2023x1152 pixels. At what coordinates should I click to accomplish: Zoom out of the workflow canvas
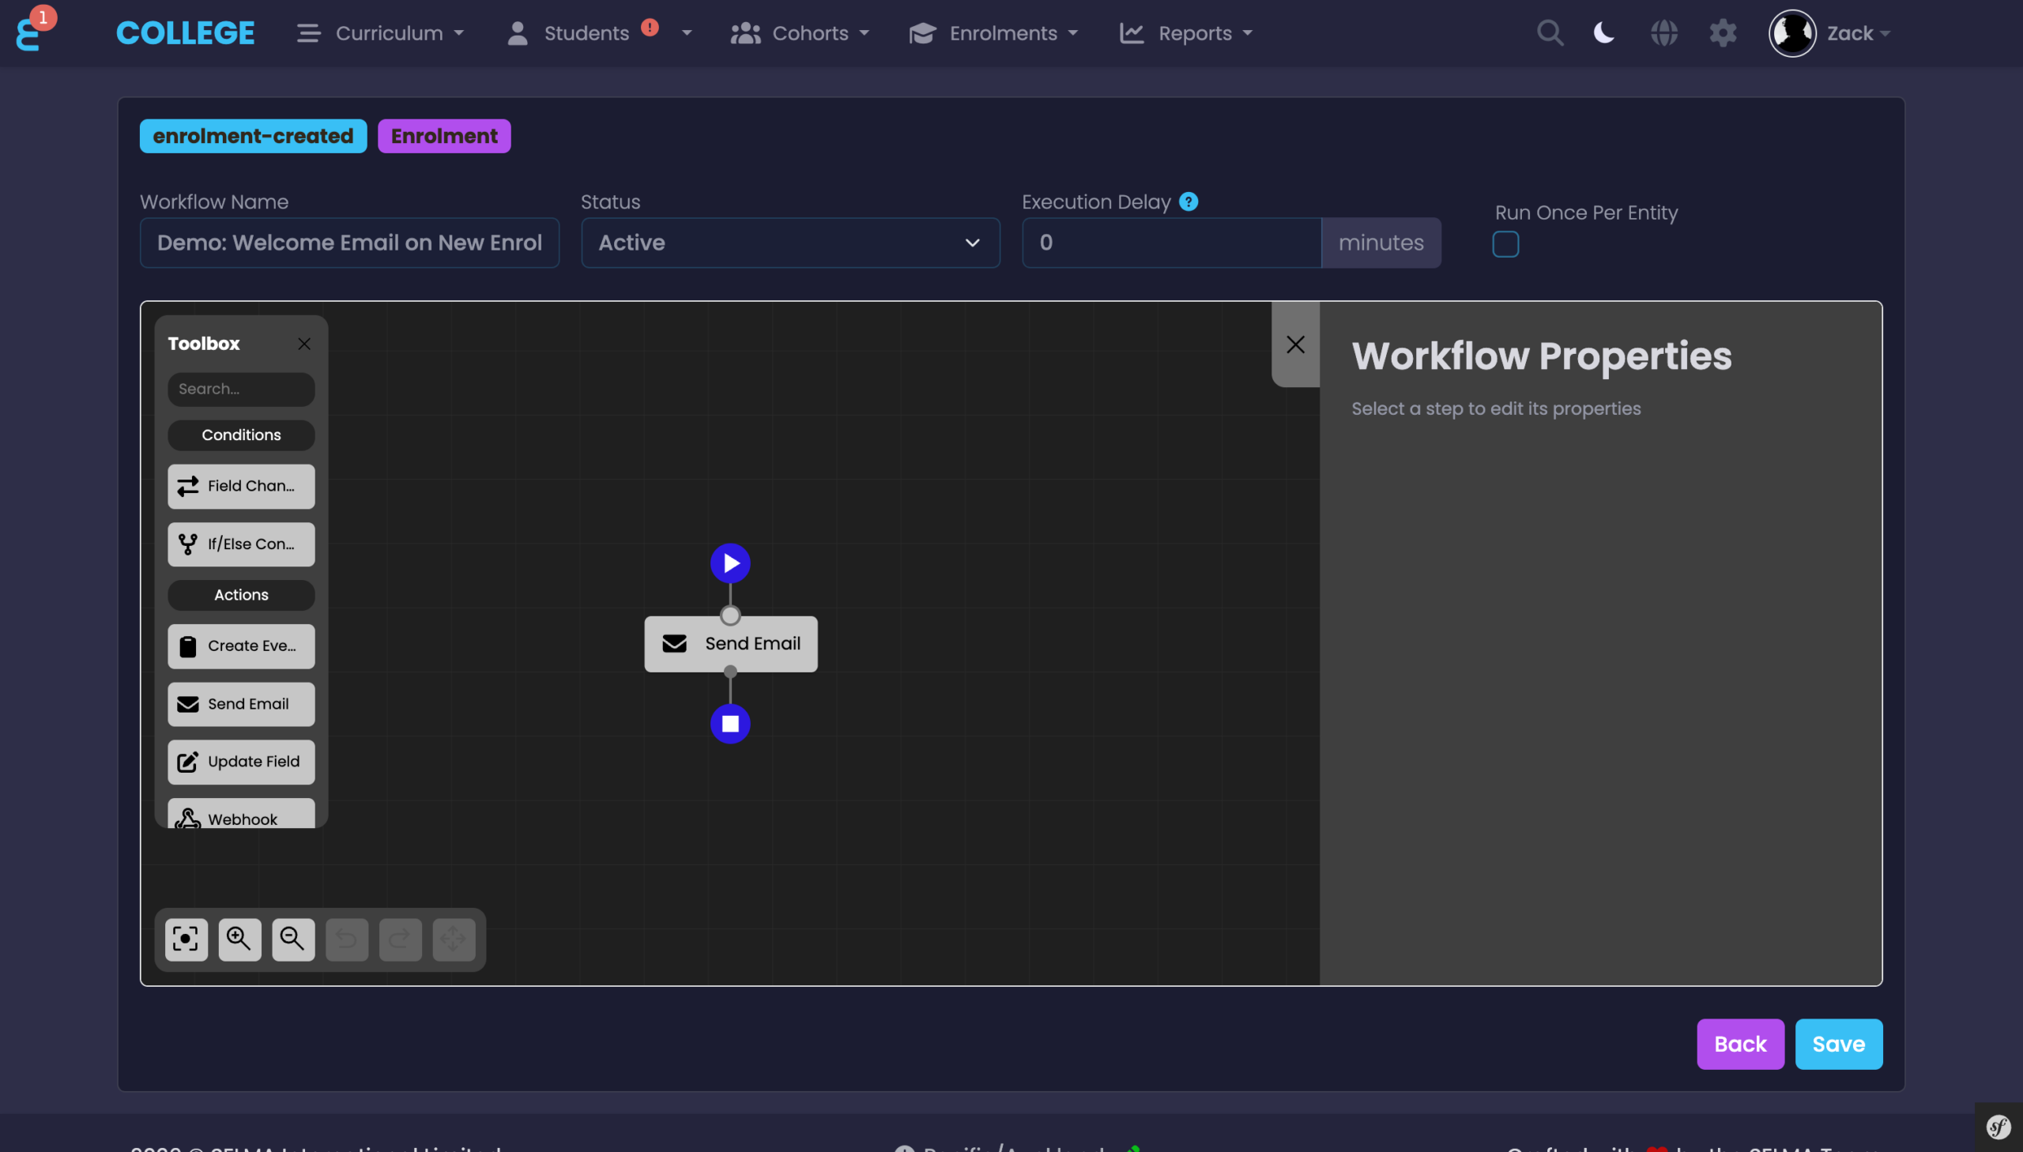(x=293, y=939)
